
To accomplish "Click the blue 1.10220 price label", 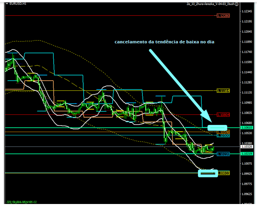I will coord(223,154).
